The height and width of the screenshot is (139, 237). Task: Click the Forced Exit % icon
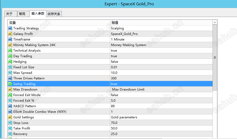10,101
